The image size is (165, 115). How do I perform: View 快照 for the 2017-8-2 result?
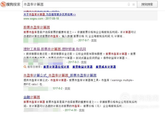[x=67, y=88]
